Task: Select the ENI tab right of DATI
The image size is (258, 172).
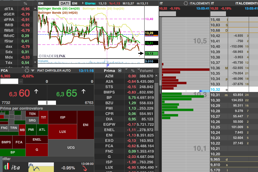Action: [x=75, y=3]
